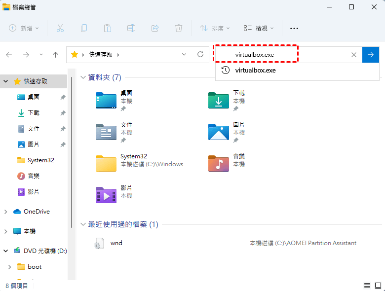Select the 音樂 folder icon in main pane
Viewport: 385px width, 291px height.
click(x=219, y=163)
